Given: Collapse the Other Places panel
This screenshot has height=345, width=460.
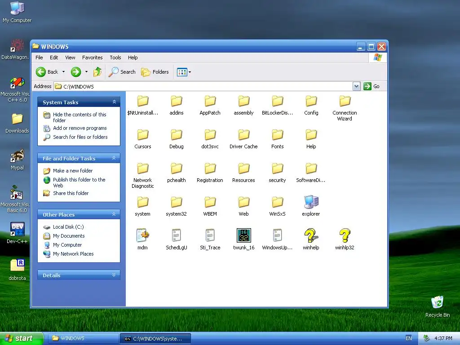Looking at the screenshot, I should point(114,214).
